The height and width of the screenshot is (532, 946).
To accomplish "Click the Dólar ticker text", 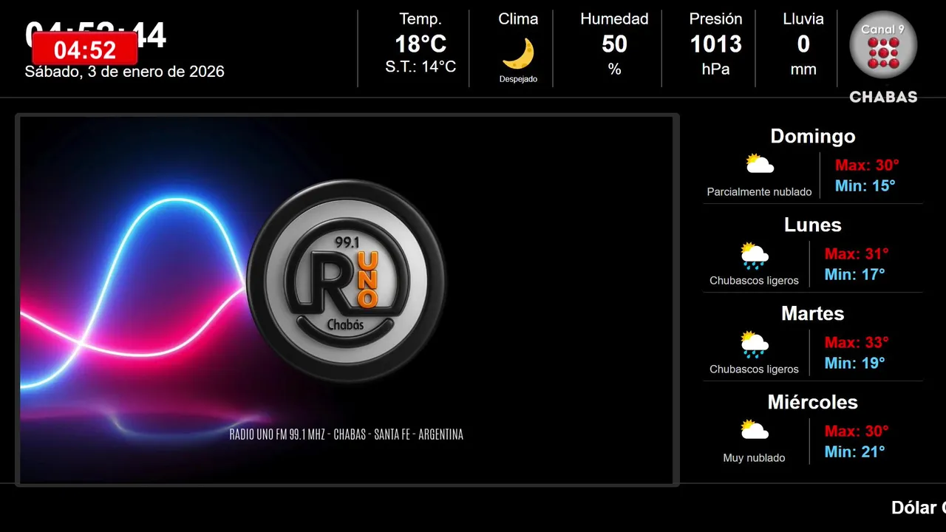I will [x=919, y=508].
